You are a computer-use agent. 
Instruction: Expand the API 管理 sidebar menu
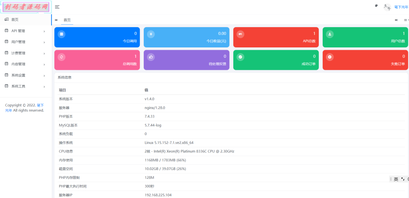[25, 31]
